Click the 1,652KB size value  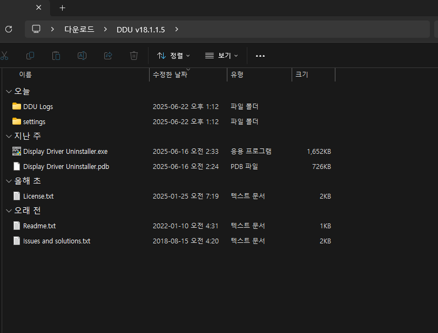319,152
